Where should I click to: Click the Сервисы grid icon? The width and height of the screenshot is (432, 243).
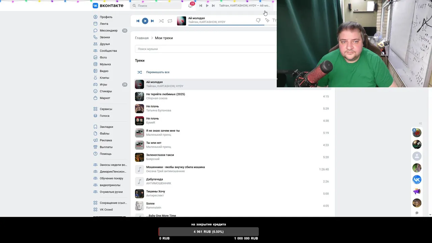coord(96,109)
